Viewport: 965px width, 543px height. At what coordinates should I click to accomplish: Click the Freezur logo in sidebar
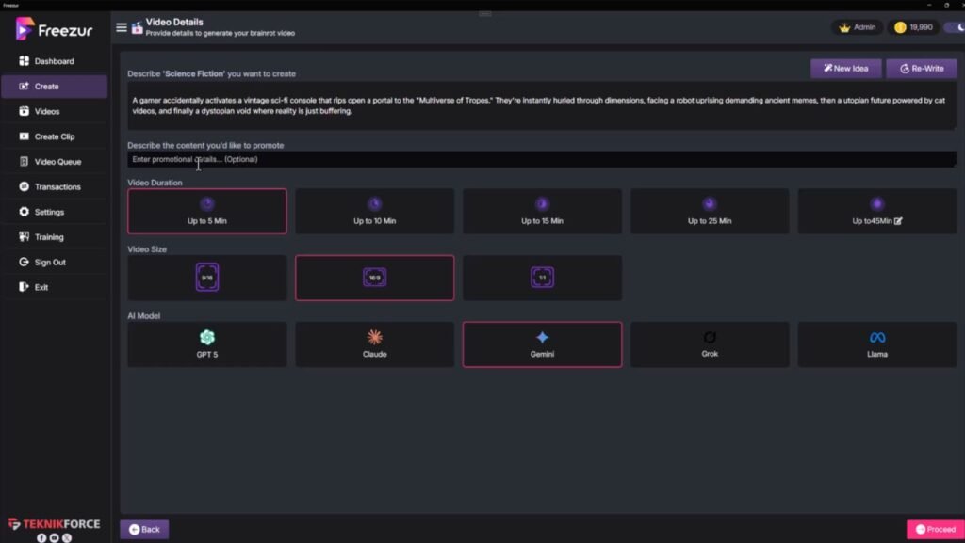[x=53, y=29]
